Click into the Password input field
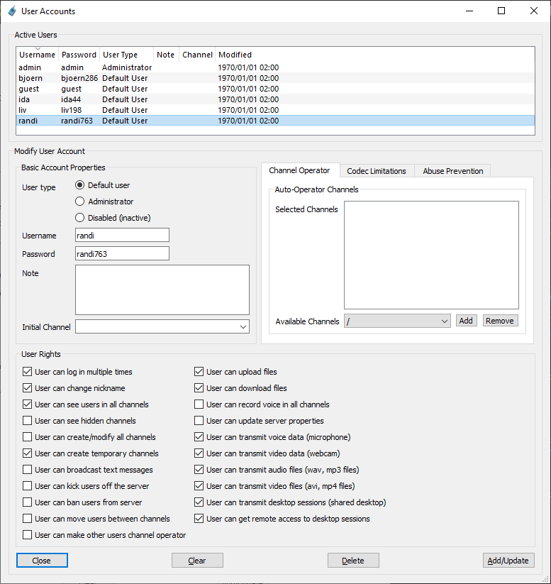Screen dimensions: 551x584 pyautogui.click(x=122, y=253)
